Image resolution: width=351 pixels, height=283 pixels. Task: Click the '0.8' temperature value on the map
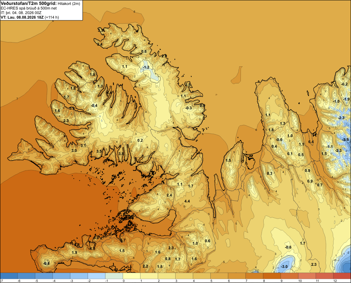point(168,259)
